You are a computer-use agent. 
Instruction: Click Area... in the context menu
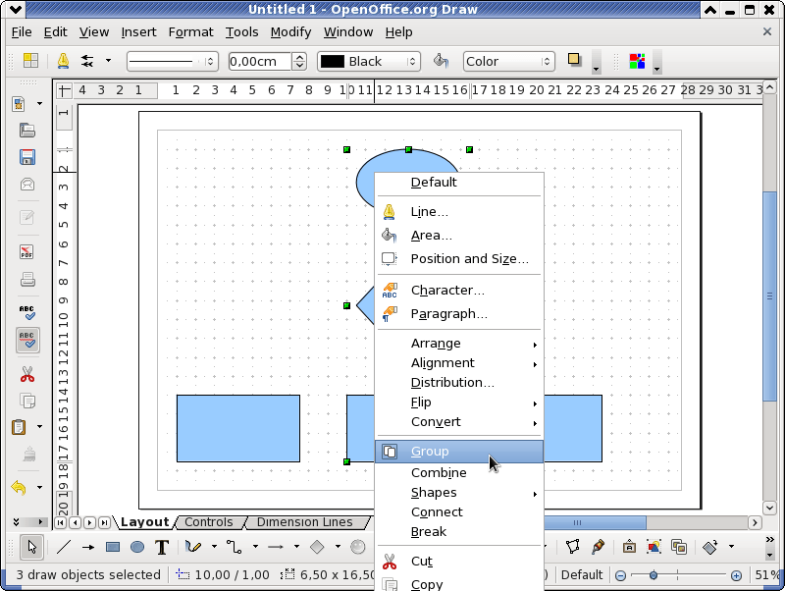[459, 236]
